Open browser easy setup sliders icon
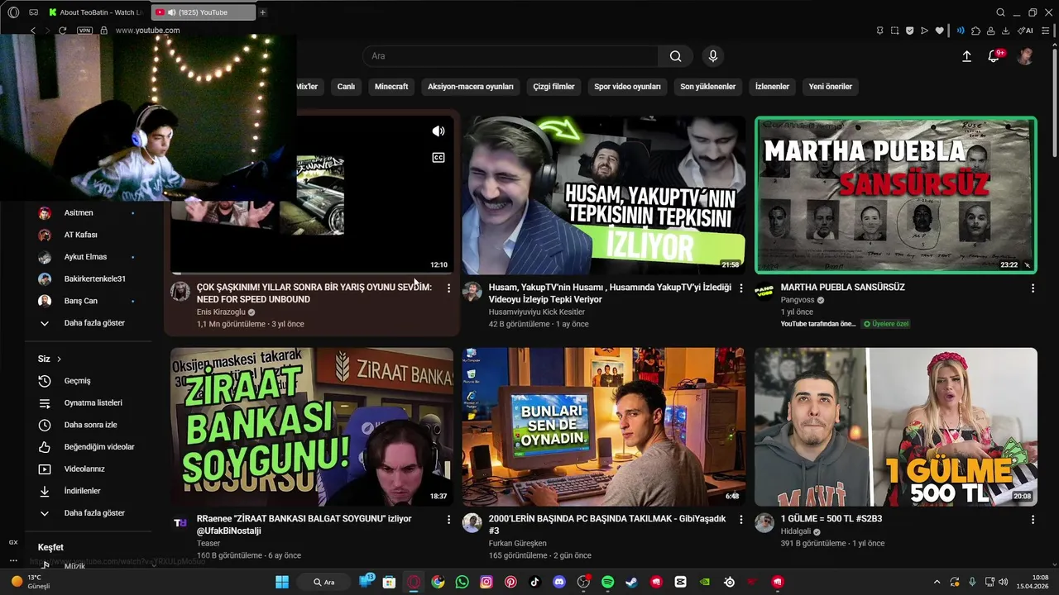The width and height of the screenshot is (1059, 595). tap(1044, 31)
